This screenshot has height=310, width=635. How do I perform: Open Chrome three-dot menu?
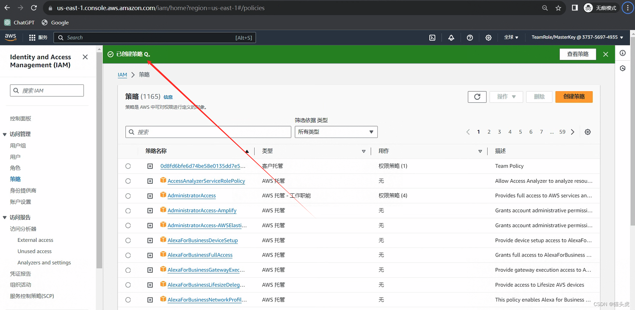pos(628,8)
